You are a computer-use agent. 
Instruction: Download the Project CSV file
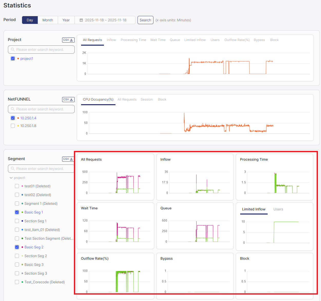(68, 40)
